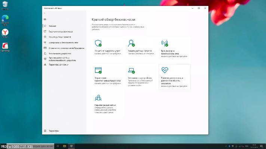Image resolution: width=266 pixels, height=149 pixels.
Task: Open Device security in the sidebar
Action: pyautogui.click(x=64, y=54)
